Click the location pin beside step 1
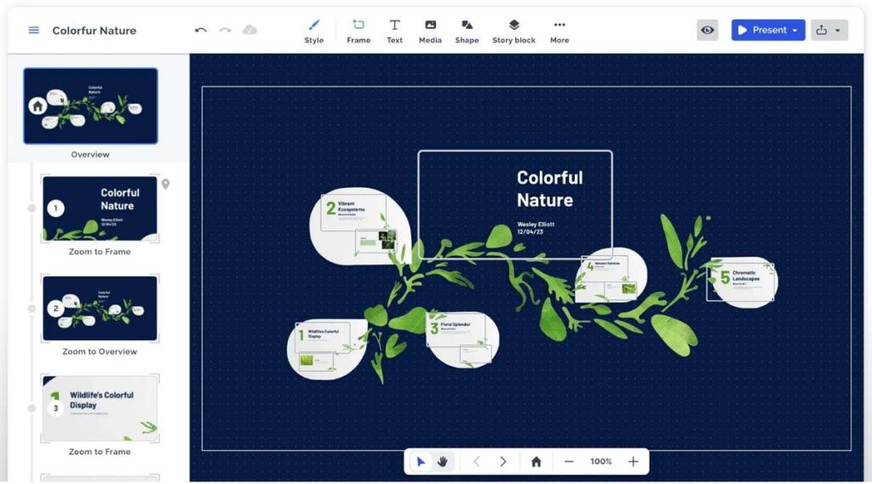The height and width of the screenshot is (484, 872). click(x=166, y=184)
